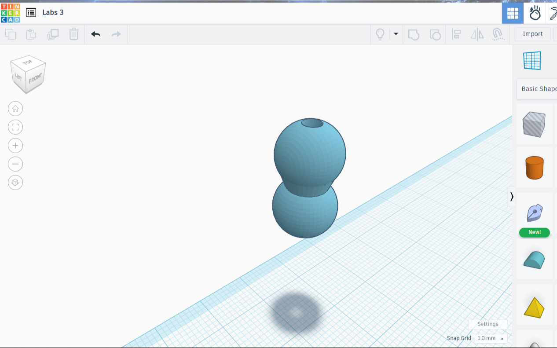The height and width of the screenshot is (348, 557).
Task: Toggle the Show all lightbulb icon
Action: (x=380, y=34)
